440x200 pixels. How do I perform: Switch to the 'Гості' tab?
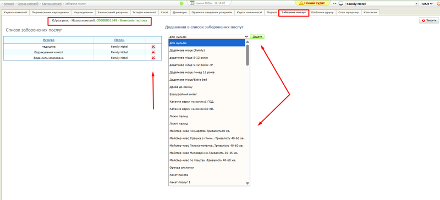[164, 12]
